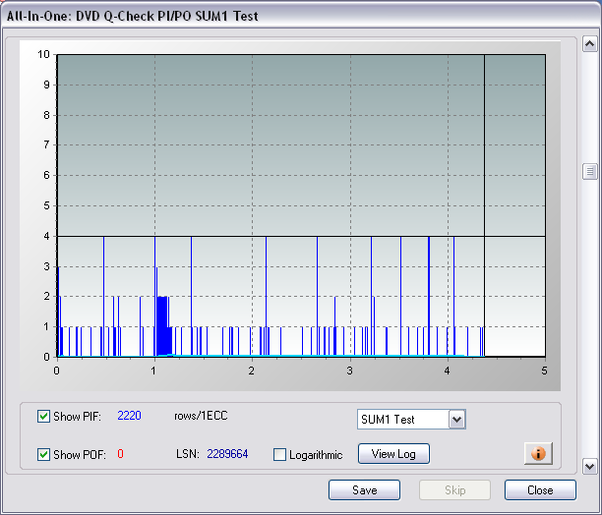
Task: Click the LSN value 2289664
Action: [227, 454]
